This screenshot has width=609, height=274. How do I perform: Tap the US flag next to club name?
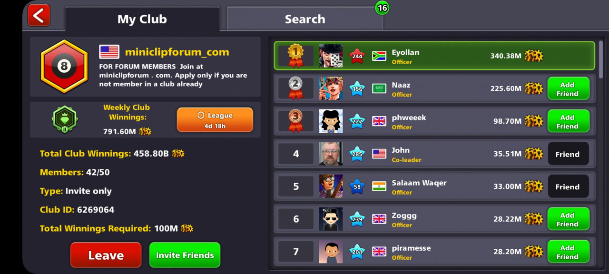point(109,52)
